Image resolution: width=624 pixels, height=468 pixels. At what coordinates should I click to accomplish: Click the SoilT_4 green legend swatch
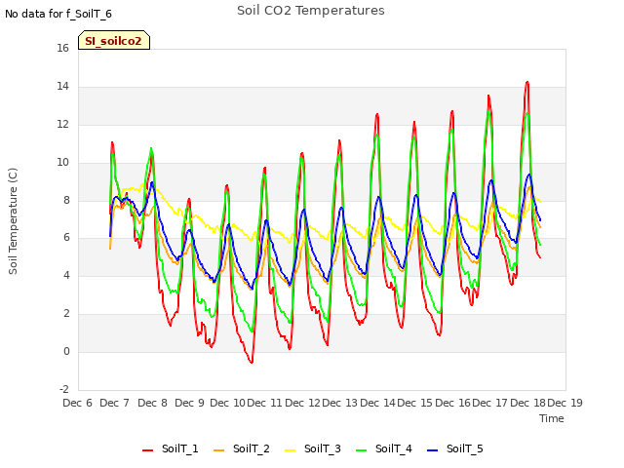click(362, 450)
